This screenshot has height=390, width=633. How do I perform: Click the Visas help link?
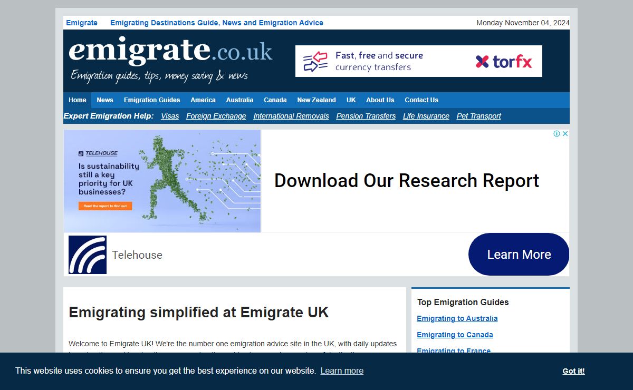[170, 116]
